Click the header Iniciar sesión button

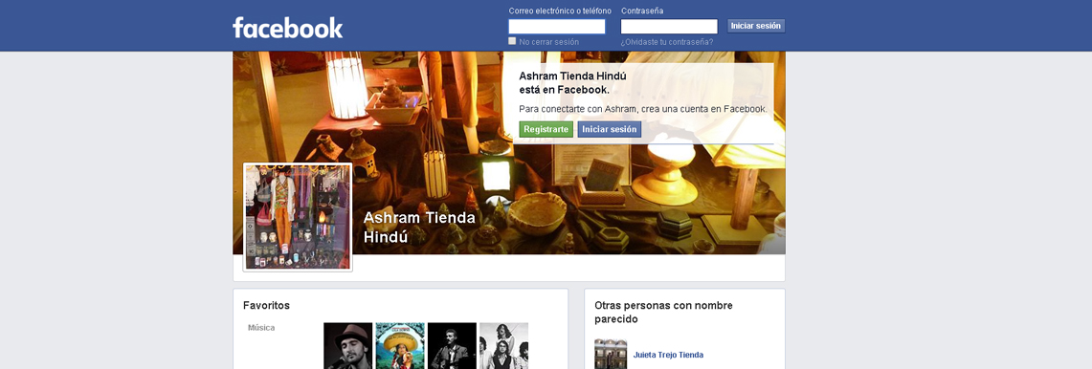756,26
